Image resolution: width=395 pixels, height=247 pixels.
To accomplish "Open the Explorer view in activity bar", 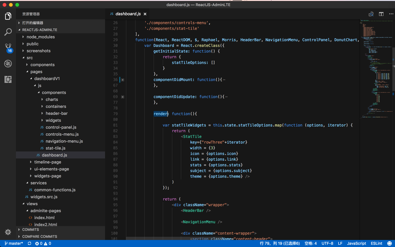I will pyautogui.click(x=8, y=16).
